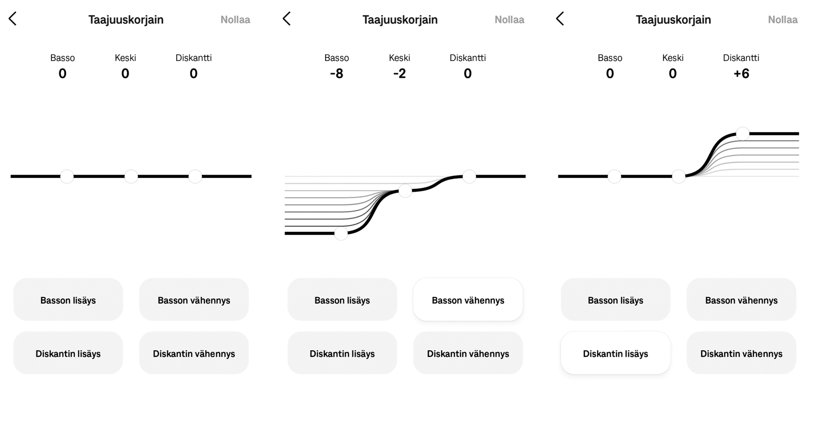Turn off the active Basson vähennys preset
The image size is (813, 425).
[468, 300]
